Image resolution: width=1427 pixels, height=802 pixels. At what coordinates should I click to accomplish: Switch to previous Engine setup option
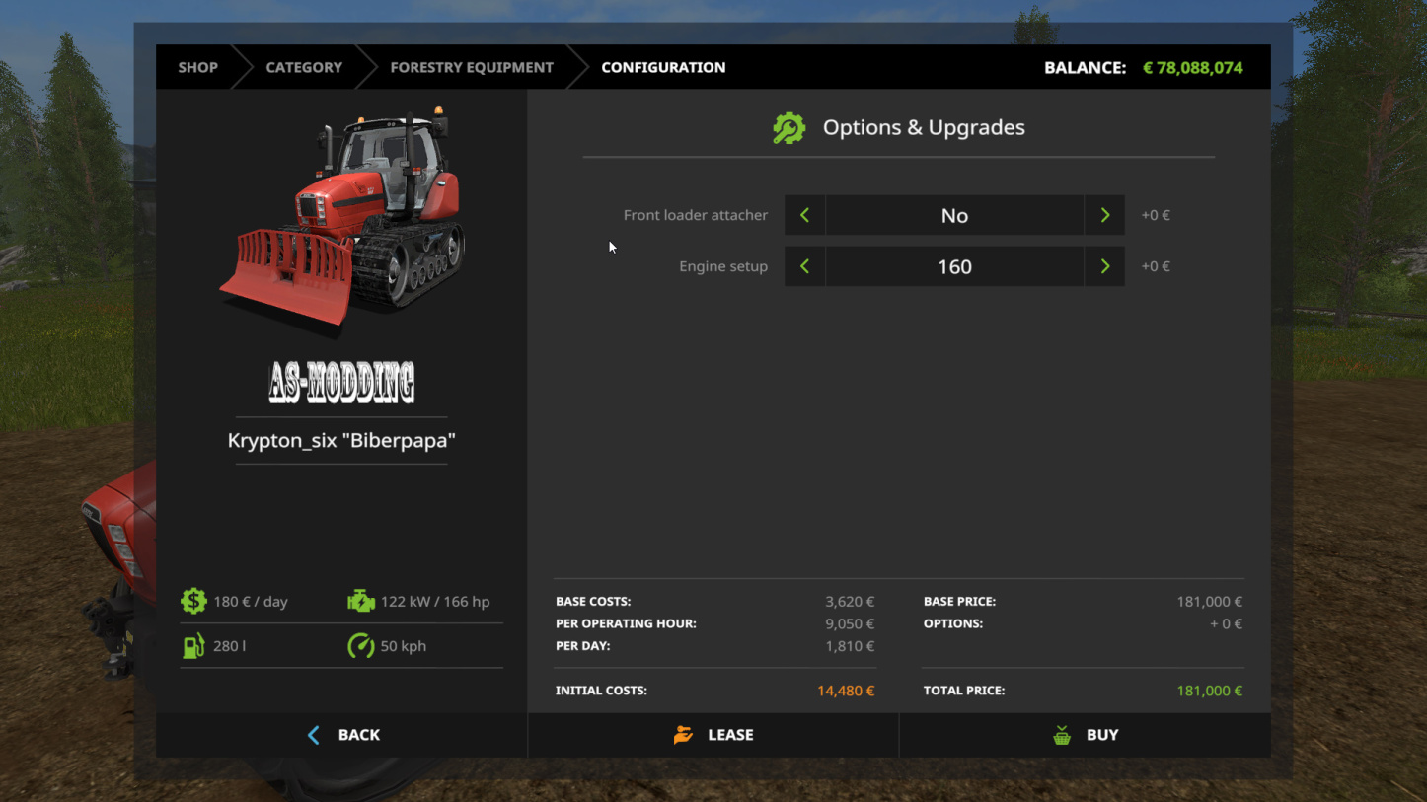pyautogui.click(x=804, y=266)
